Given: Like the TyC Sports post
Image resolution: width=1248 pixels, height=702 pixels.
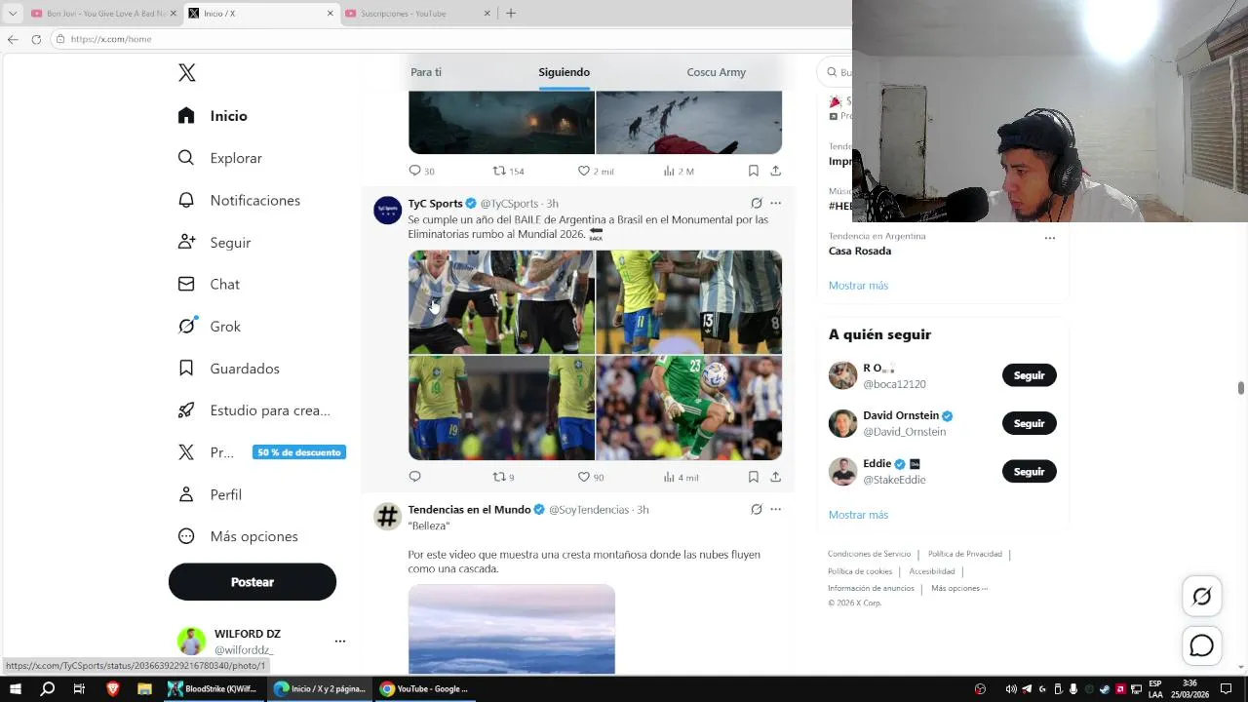Looking at the screenshot, I should 591,477.
